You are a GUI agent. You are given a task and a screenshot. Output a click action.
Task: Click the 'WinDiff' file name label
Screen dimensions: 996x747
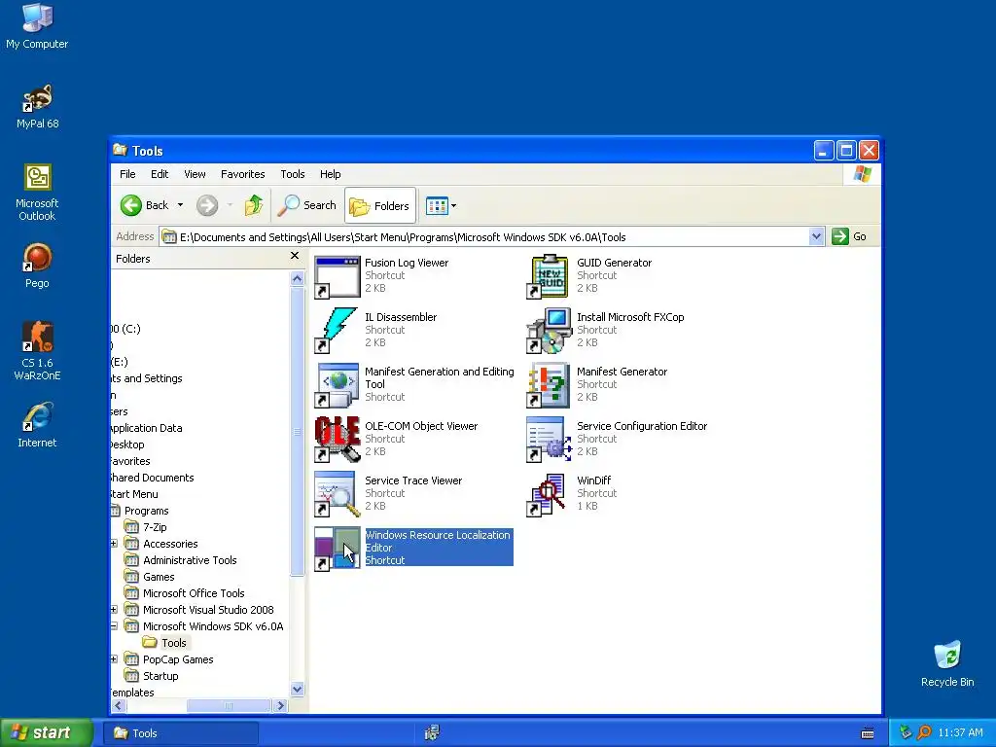594,480
